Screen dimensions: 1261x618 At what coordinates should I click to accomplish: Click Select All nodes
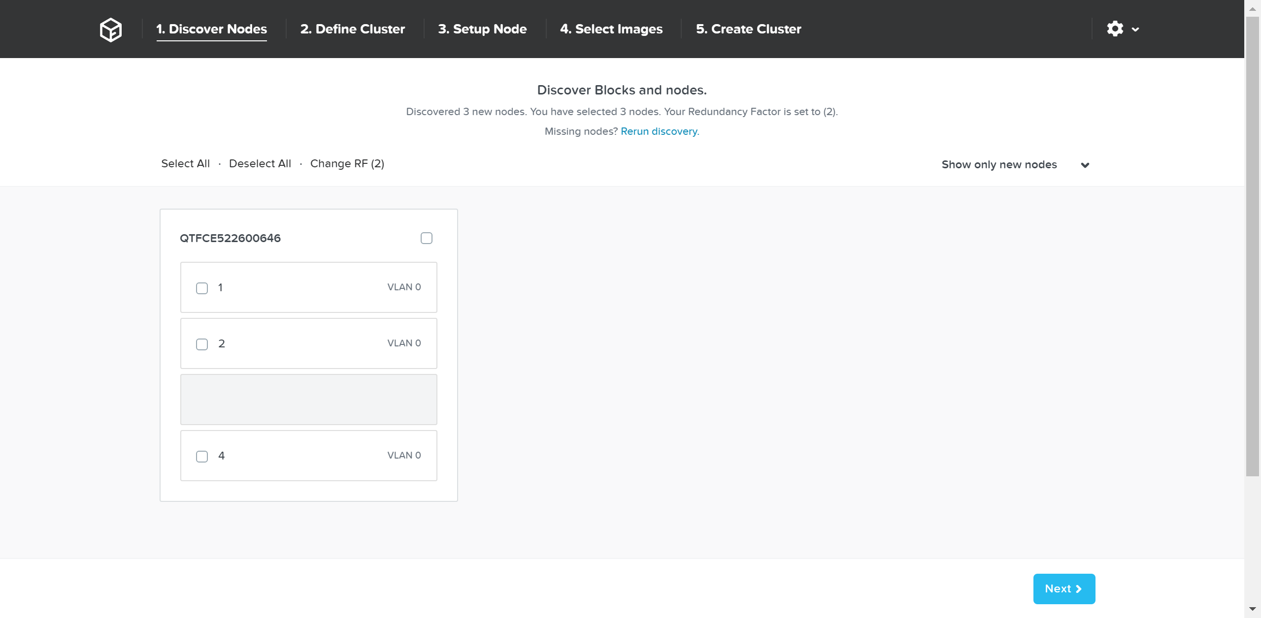(185, 163)
